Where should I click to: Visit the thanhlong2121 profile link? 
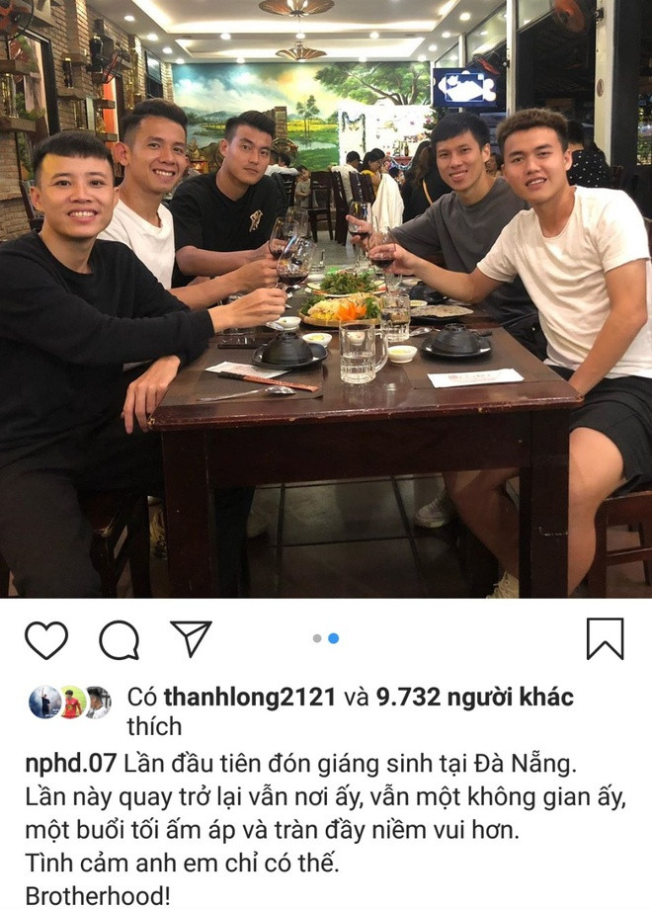click(x=250, y=697)
